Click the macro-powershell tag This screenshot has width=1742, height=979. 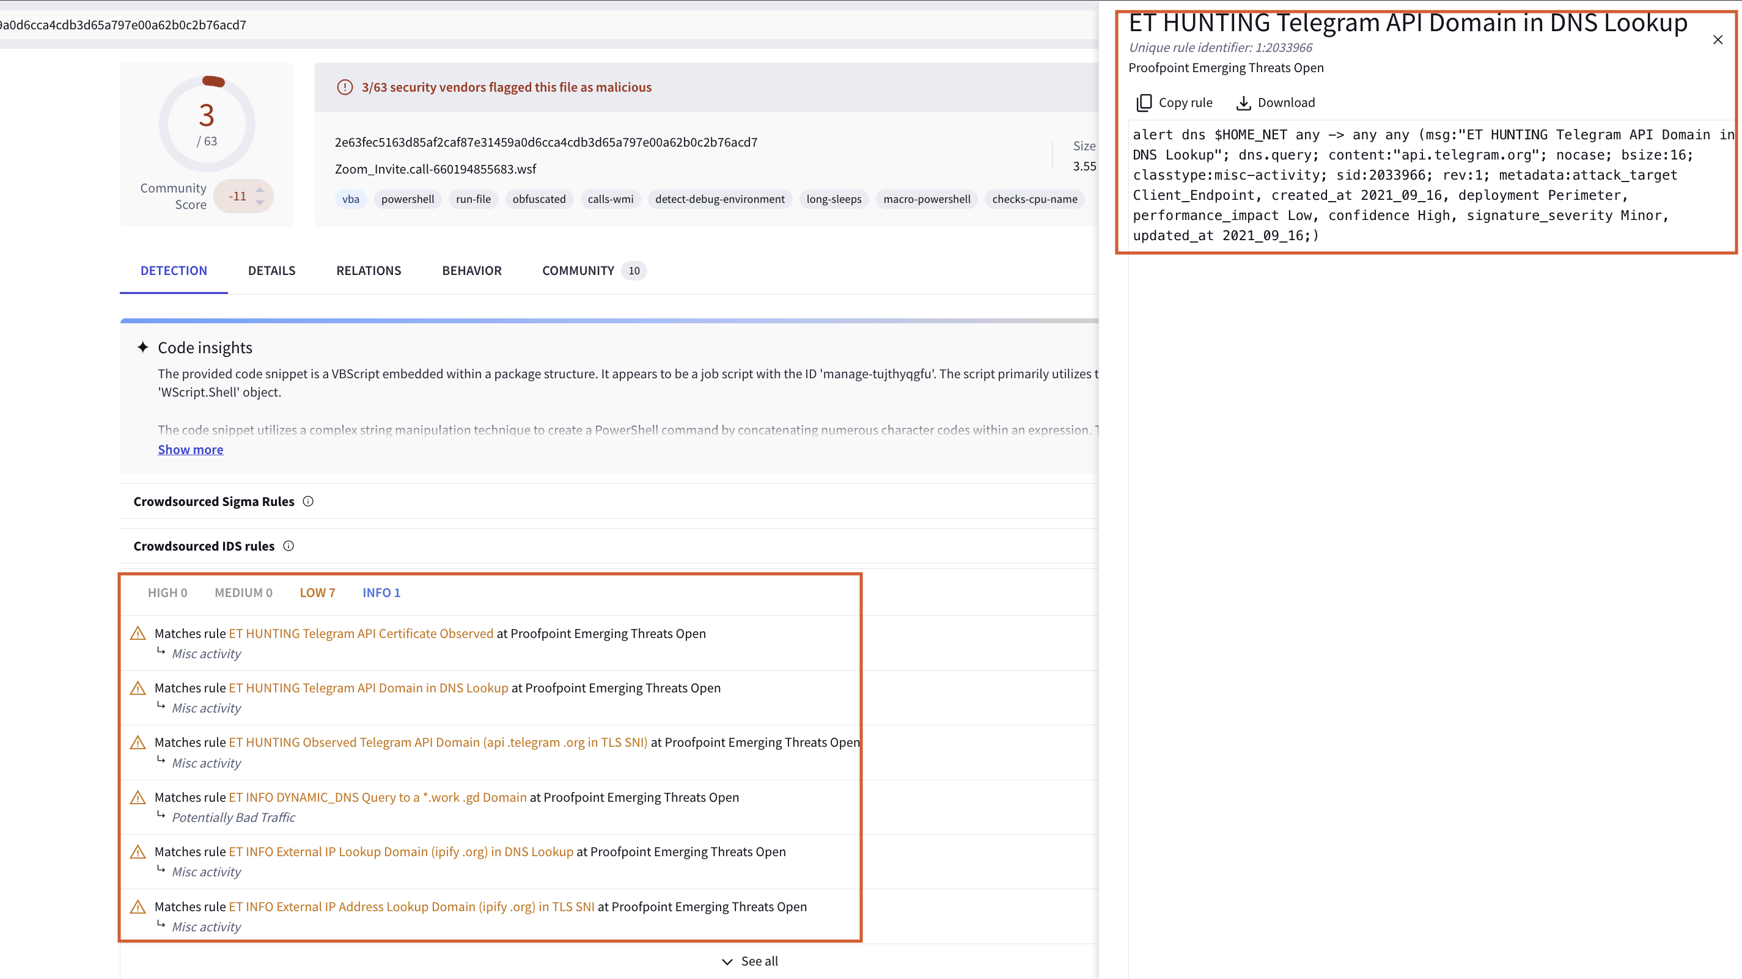[927, 199]
